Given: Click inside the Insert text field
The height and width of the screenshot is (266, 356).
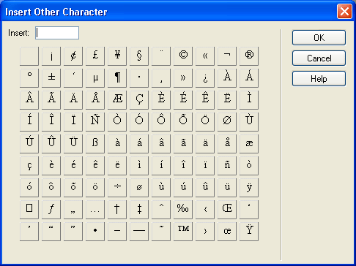Looking at the screenshot, I should (57, 33).
